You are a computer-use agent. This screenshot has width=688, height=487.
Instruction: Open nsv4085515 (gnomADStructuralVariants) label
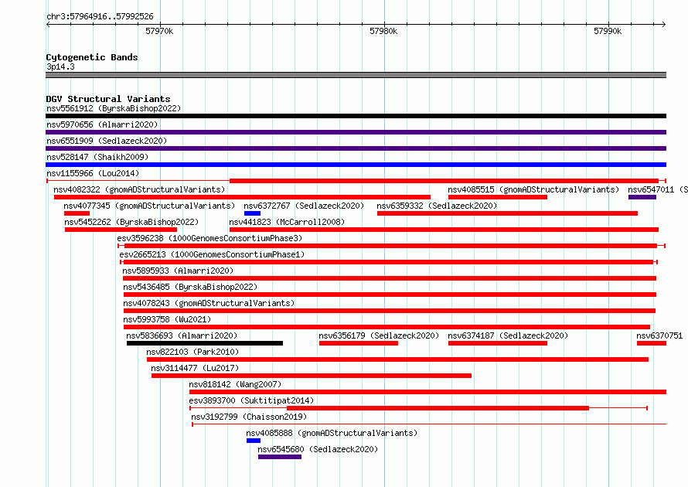(533, 189)
